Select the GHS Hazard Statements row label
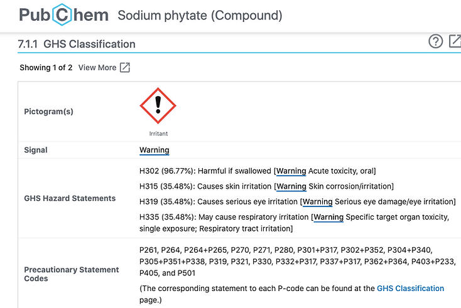Screen dimensions: 461x308 (x=70, y=198)
